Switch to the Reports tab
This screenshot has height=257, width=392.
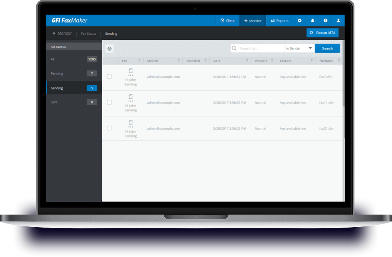tap(280, 20)
